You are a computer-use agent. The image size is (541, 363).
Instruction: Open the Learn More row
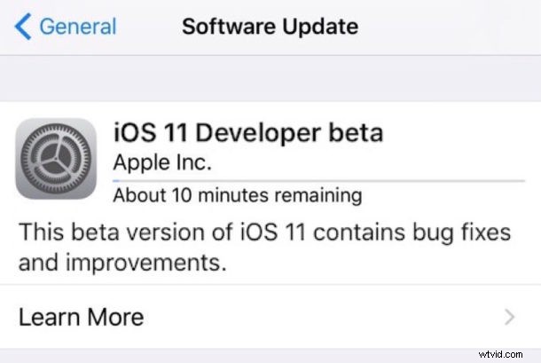270,316
